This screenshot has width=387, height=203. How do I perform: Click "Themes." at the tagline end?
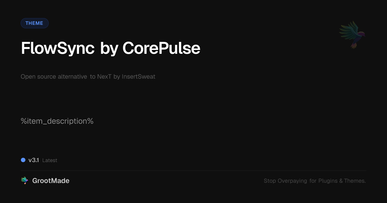355,181
